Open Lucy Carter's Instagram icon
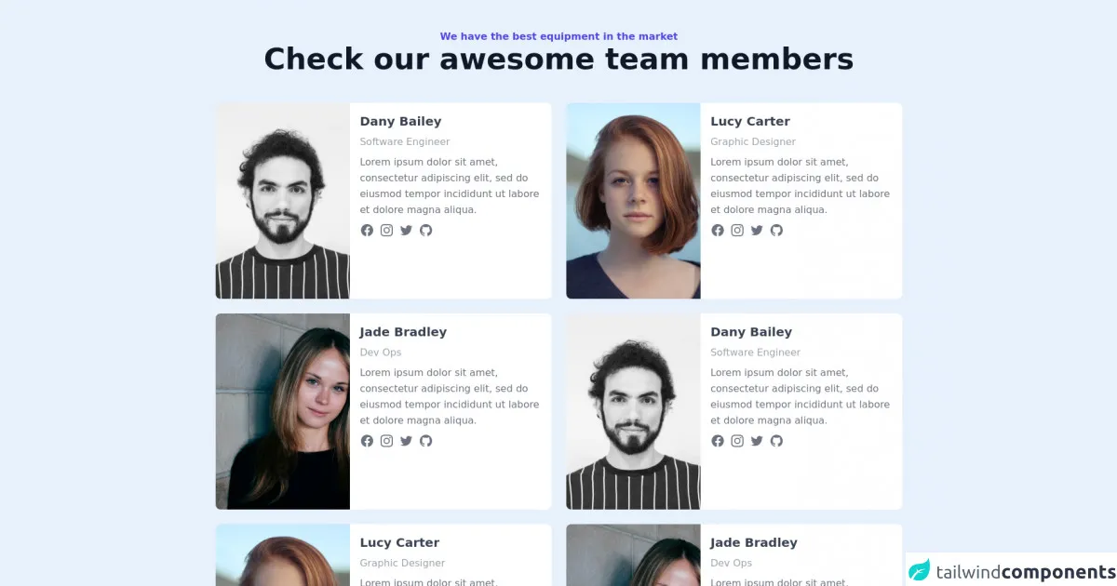1117x586 pixels. (737, 231)
